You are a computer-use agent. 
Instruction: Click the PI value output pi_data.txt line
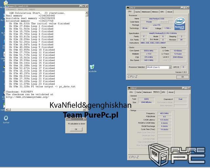click(x=42, y=87)
